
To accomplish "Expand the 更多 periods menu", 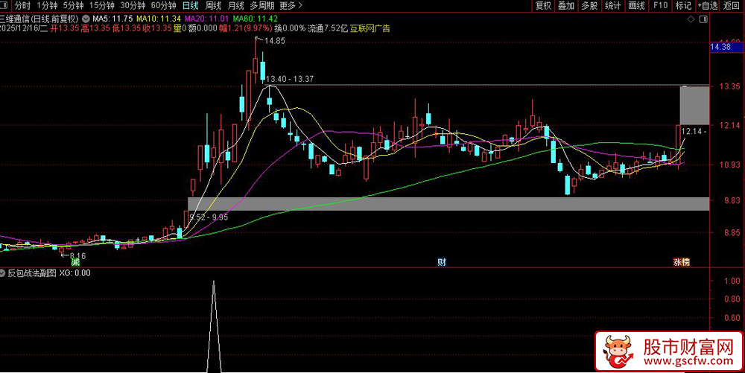I will coord(291,6).
